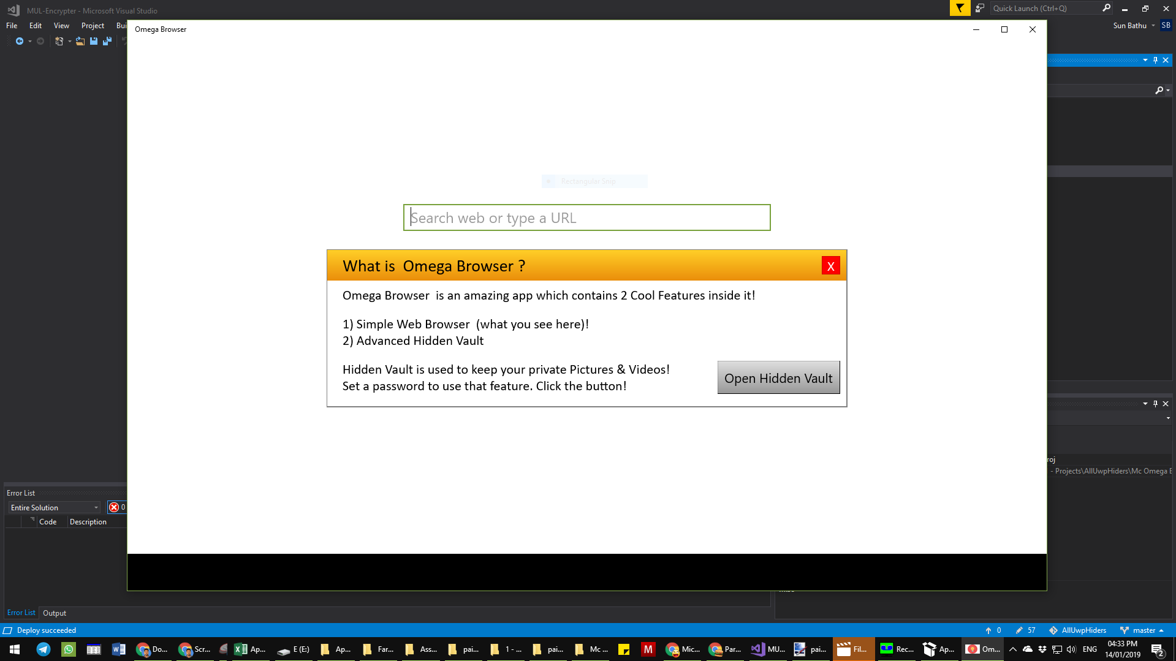Click the OneDrive cloud icon in system tray
1176x661 pixels.
1028,649
